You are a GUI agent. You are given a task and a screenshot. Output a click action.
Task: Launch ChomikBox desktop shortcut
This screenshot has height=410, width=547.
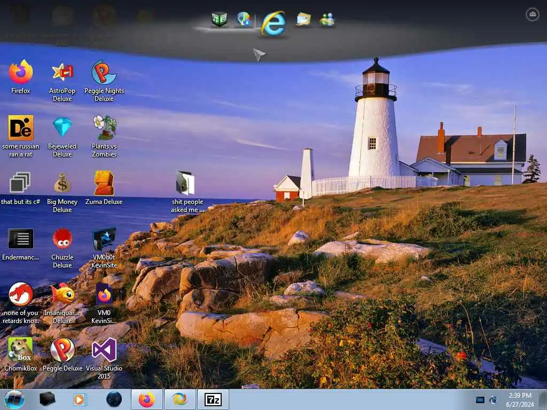pyautogui.click(x=21, y=354)
